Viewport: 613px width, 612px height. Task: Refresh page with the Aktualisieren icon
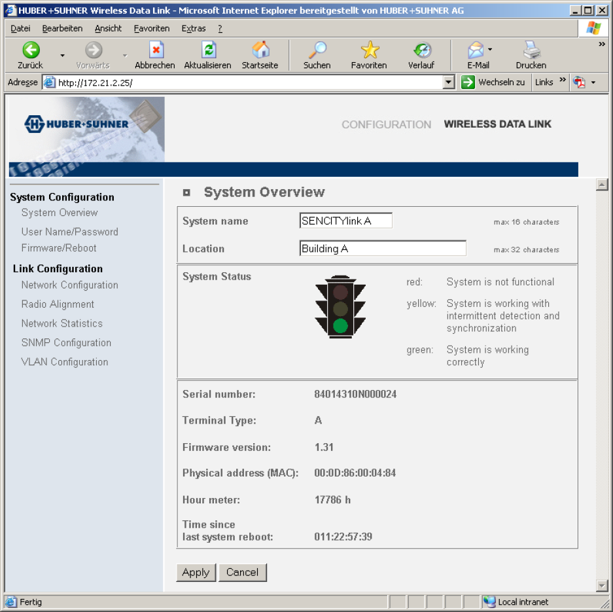pyautogui.click(x=209, y=50)
